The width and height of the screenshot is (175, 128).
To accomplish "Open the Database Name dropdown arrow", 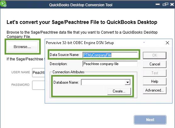I will 127,82.
